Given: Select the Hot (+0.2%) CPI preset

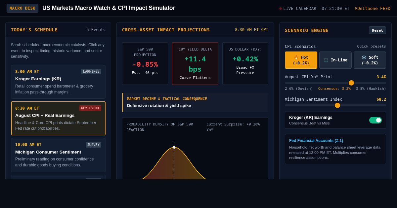Looking at the screenshot, I should coord(301,60).
